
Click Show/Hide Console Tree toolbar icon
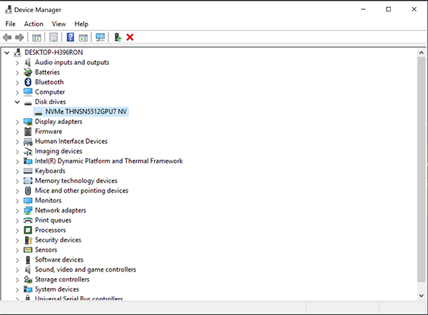[36, 37]
